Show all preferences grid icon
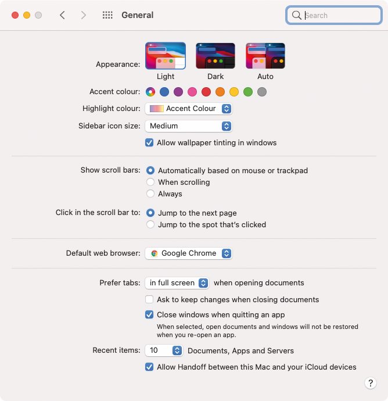Image resolution: width=388 pixels, height=401 pixels. 107,15
